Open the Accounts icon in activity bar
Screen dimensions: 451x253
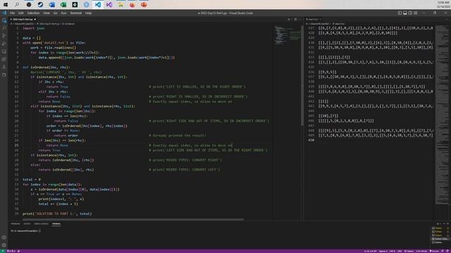4,238
